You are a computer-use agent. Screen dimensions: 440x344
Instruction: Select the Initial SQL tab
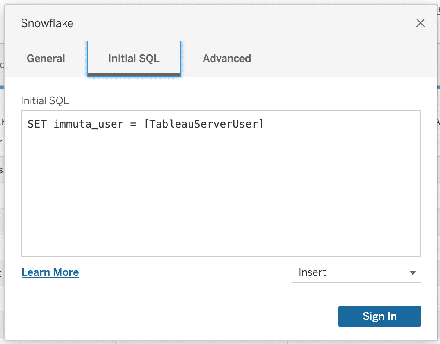pos(134,58)
